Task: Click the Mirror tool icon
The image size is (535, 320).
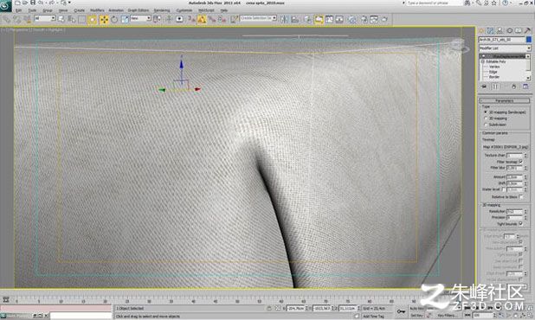Action: coord(284,19)
